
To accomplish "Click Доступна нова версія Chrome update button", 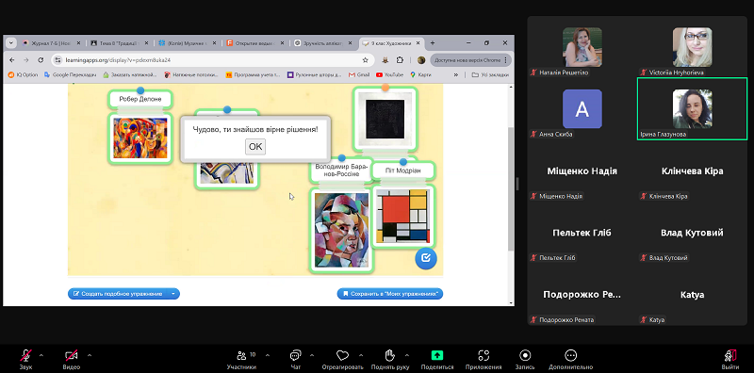I will pos(470,60).
